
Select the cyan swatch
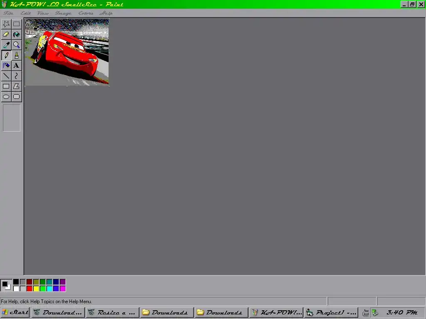click(50, 288)
